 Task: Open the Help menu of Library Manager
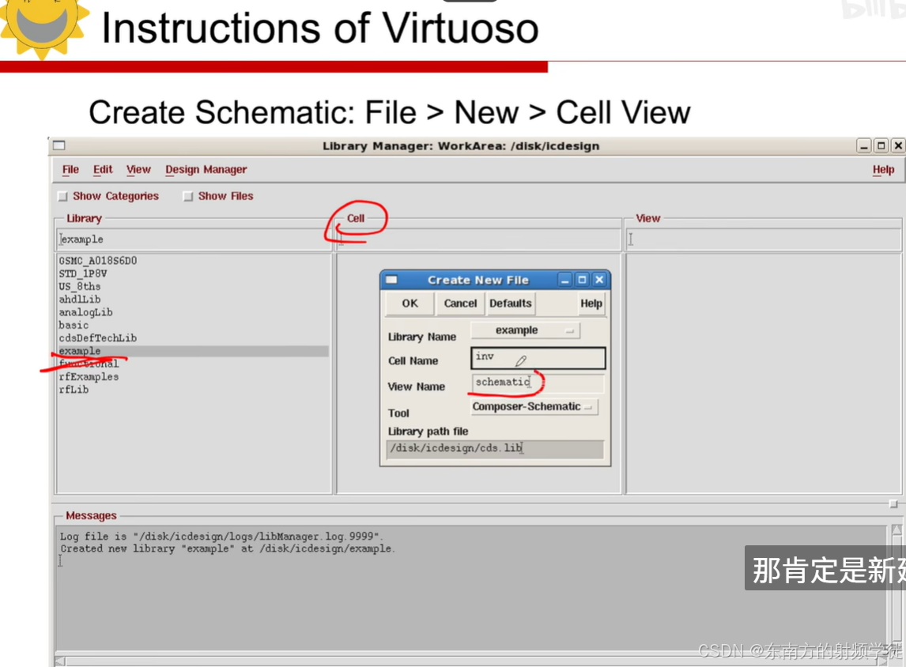coord(883,169)
